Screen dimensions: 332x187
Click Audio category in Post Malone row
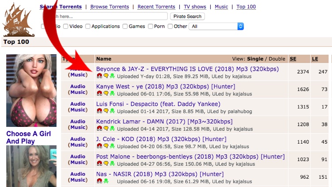pyautogui.click(x=78, y=156)
